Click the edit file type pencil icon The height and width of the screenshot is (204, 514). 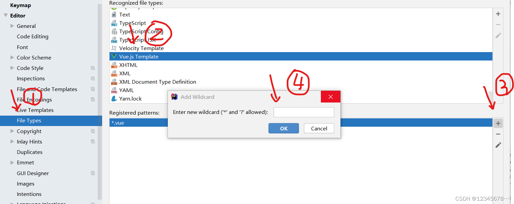498,35
